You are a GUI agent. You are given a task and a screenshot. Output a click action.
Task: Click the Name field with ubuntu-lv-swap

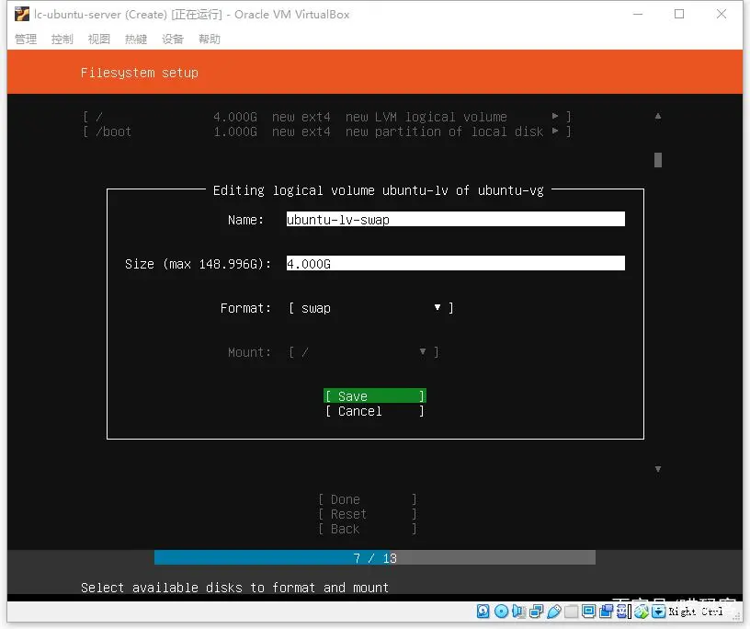455,219
